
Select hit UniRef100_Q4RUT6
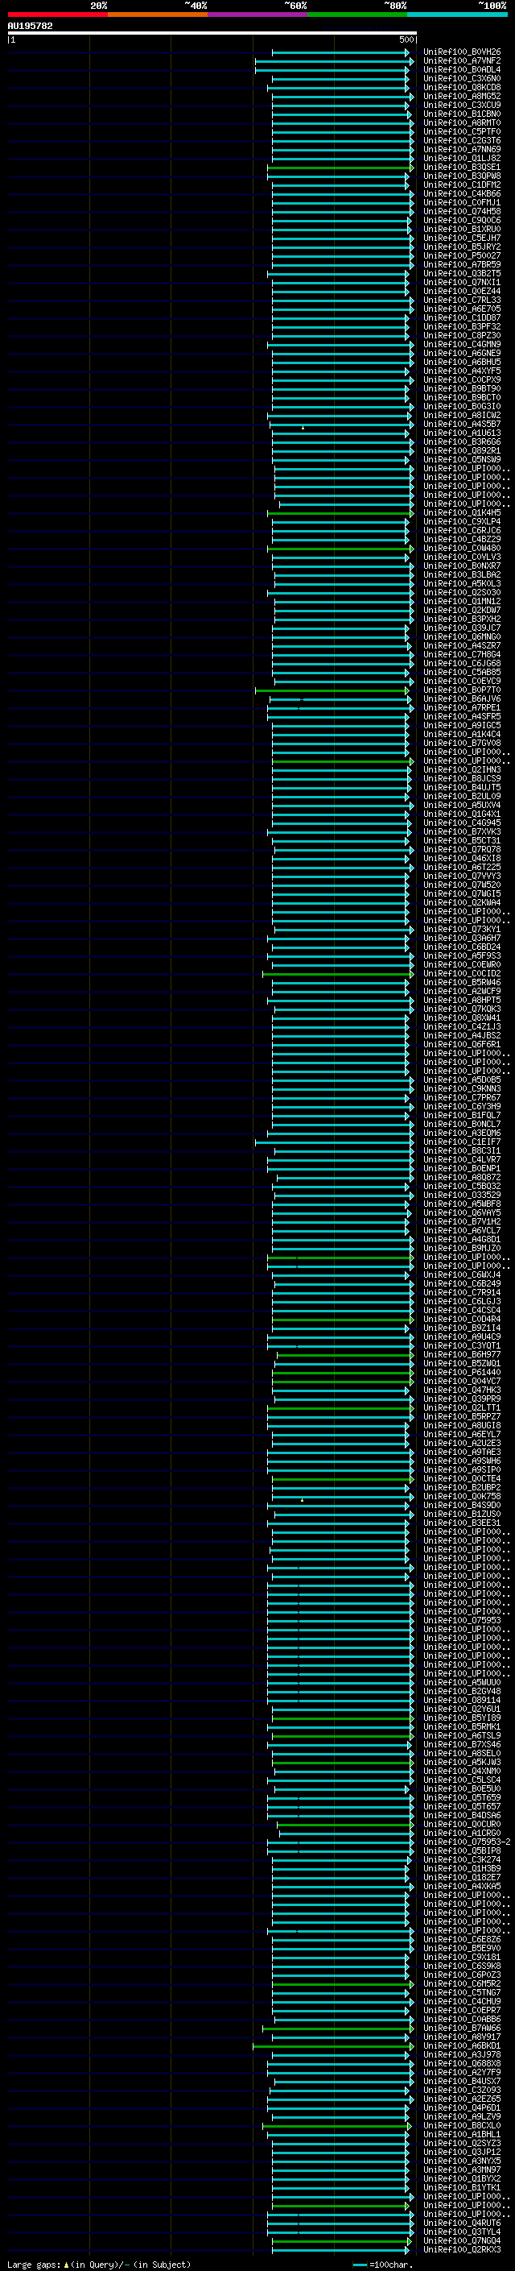tap(461, 2223)
